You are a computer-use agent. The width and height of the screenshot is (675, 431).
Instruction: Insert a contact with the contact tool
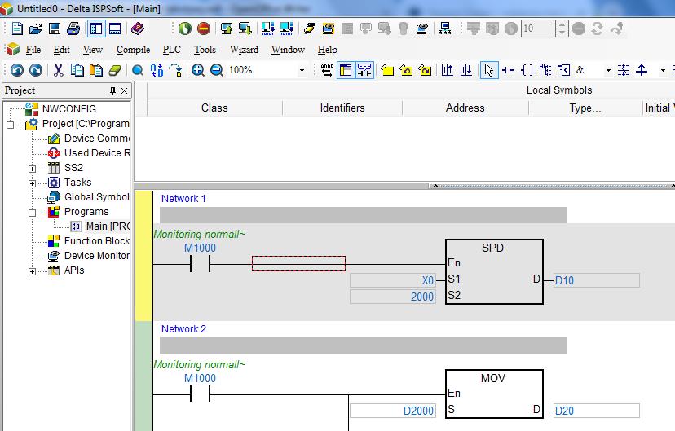click(x=508, y=70)
